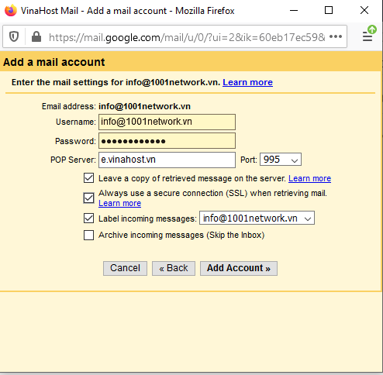Image resolution: width=383 pixels, height=375 pixels.
Task: Toggle Always use secure connection SSL checkbox
Action: (88, 198)
